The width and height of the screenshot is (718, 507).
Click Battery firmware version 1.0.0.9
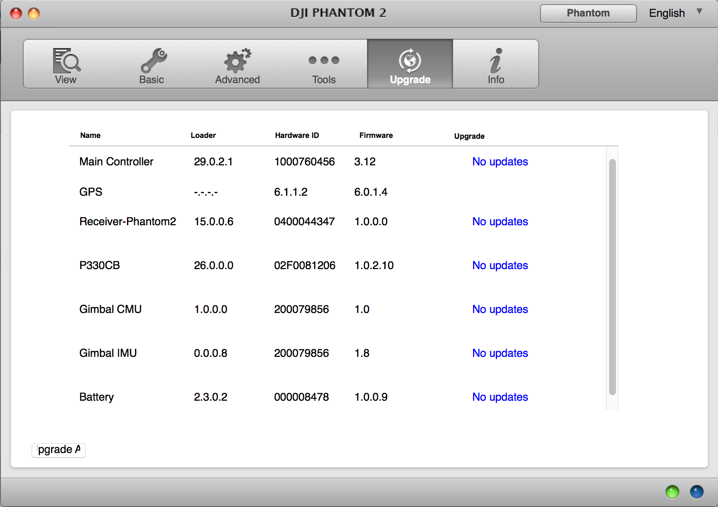[371, 397]
